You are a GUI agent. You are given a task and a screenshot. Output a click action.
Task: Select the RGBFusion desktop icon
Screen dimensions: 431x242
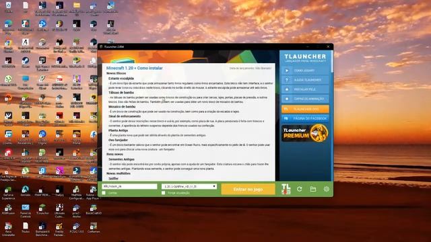9,210
